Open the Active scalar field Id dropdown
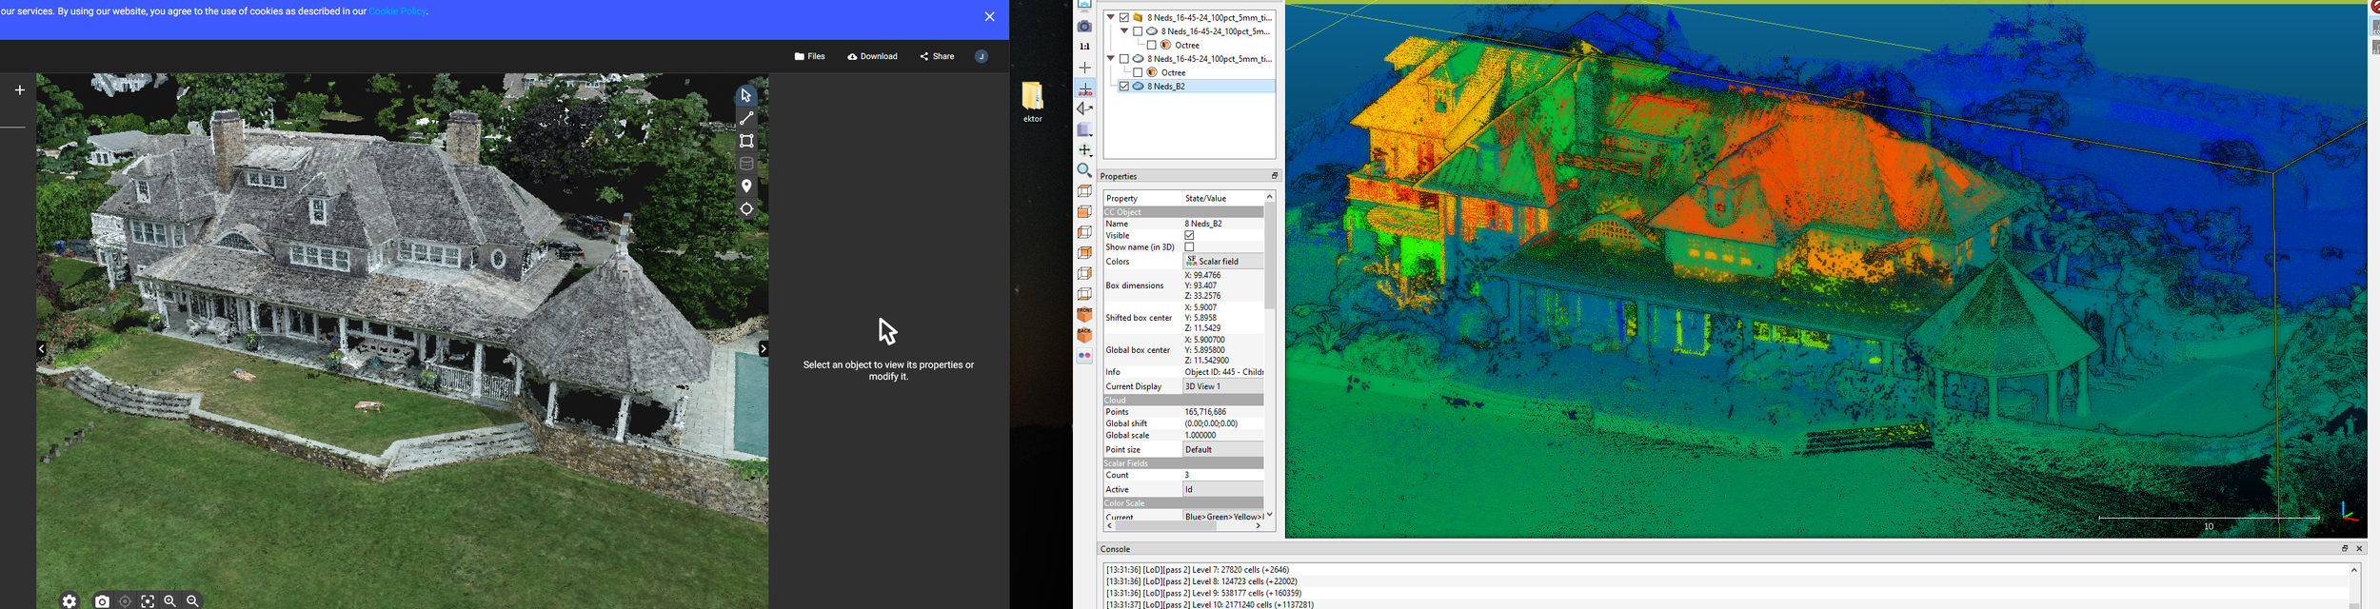This screenshot has height=609, width=2380. (x=1223, y=490)
